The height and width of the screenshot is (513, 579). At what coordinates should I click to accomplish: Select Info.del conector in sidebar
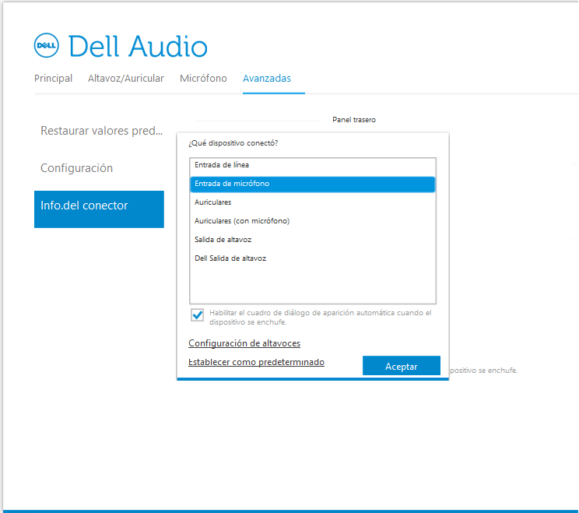(99, 209)
